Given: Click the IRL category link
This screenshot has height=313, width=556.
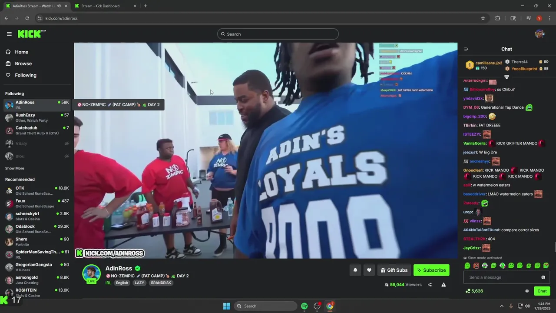Looking at the screenshot, I should tap(108, 283).
